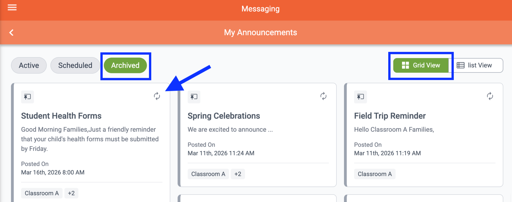
Task: Click Classroom A tag on Field Trip Reminder
Action: tap(374, 174)
